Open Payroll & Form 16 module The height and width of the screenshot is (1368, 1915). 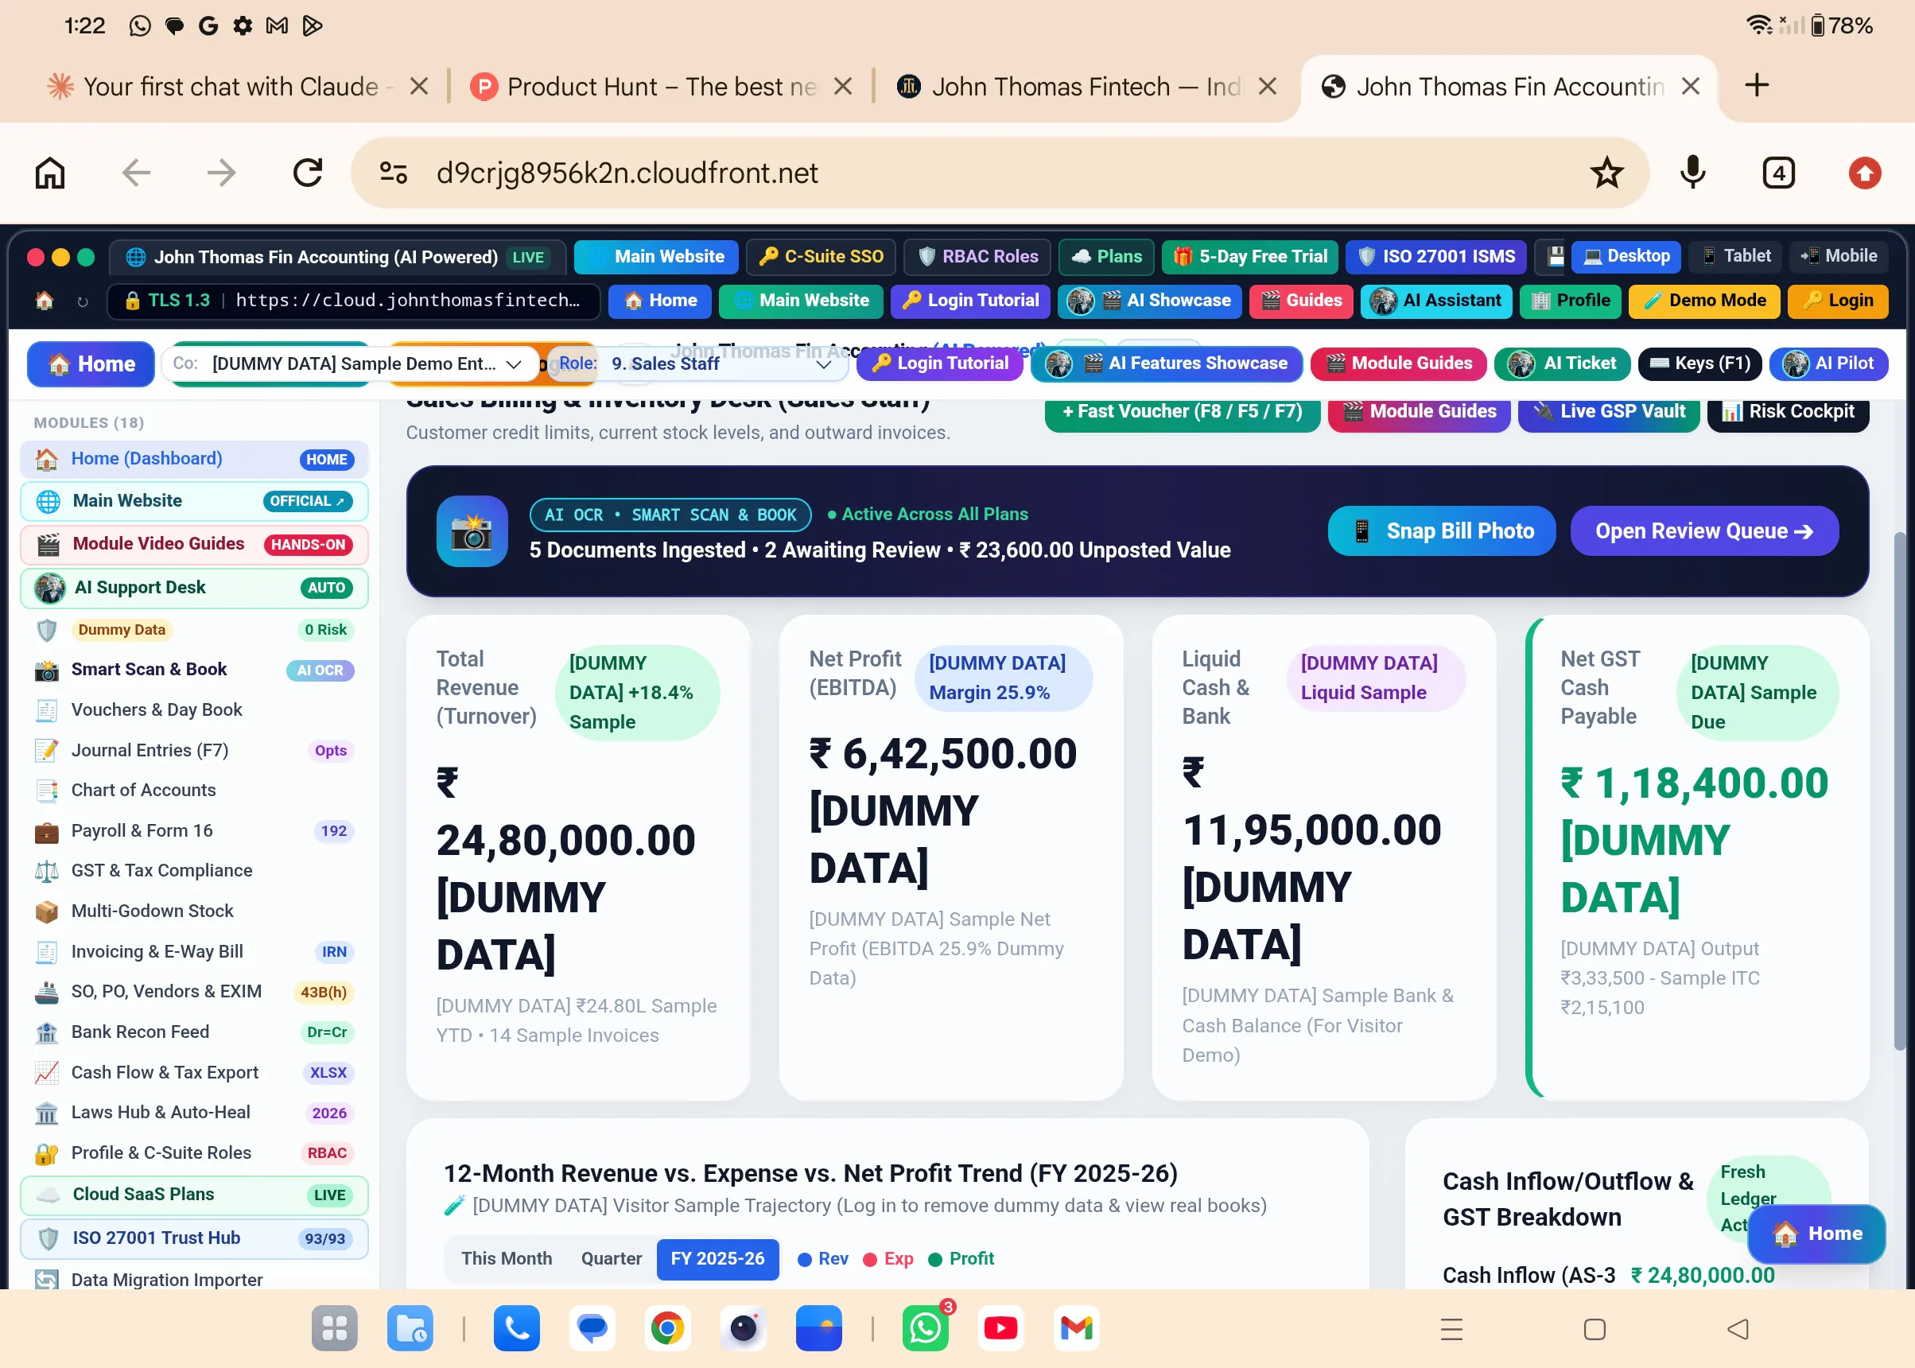point(194,830)
